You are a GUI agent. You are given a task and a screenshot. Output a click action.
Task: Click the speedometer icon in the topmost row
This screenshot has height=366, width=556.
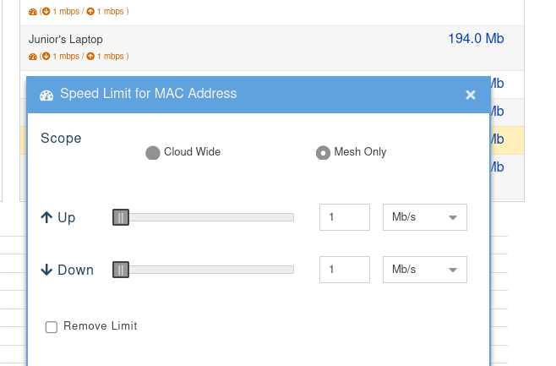click(x=33, y=14)
